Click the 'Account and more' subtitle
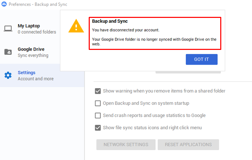The height and width of the screenshot is (160, 252). tap(36, 79)
